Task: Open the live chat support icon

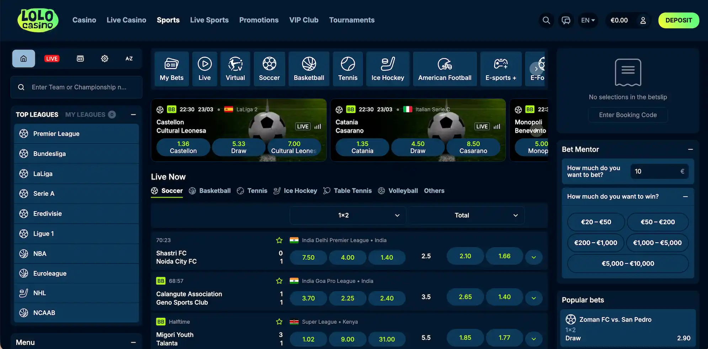Action: [x=566, y=20]
